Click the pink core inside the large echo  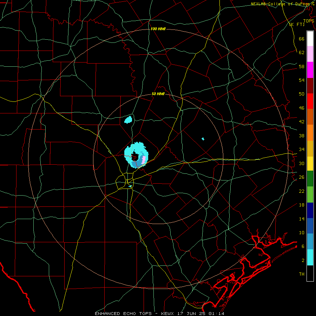144,160
